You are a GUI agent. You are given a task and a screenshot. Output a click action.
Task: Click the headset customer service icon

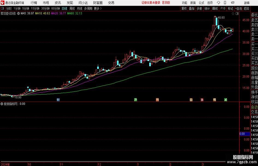tap(218, 3)
